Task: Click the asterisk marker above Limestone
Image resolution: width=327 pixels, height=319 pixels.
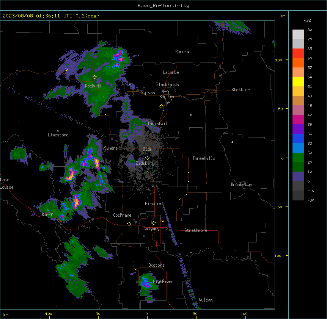Action: coord(58,131)
